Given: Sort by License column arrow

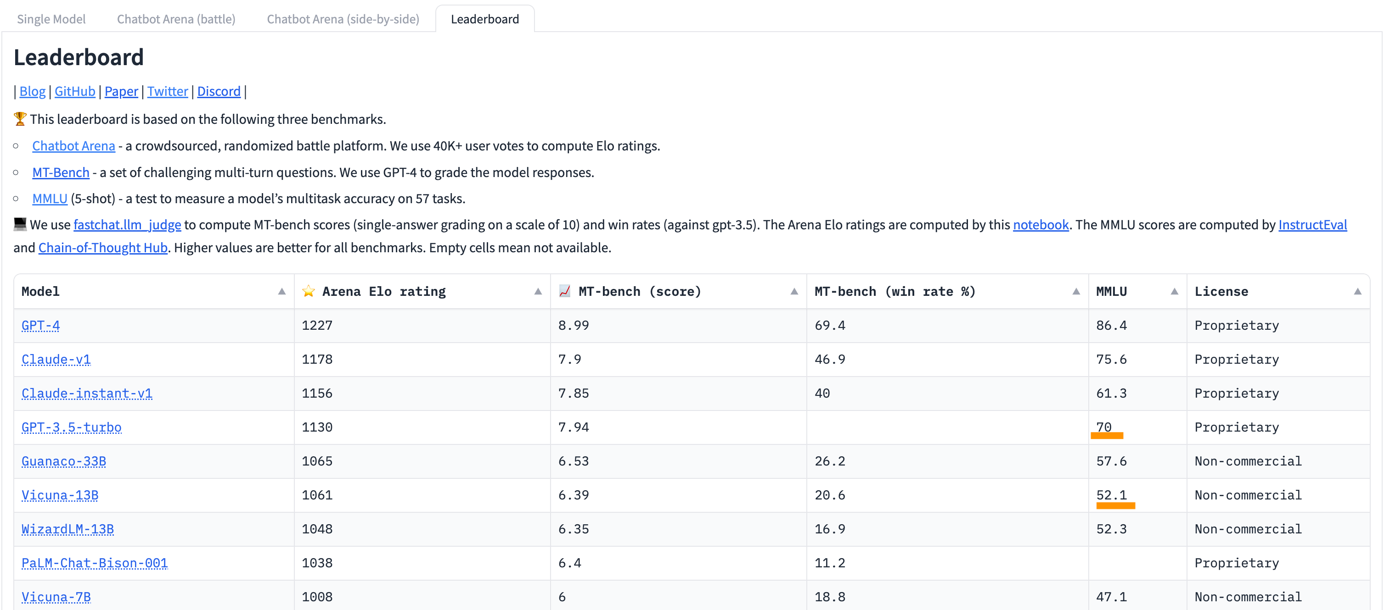Looking at the screenshot, I should click(1358, 291).
